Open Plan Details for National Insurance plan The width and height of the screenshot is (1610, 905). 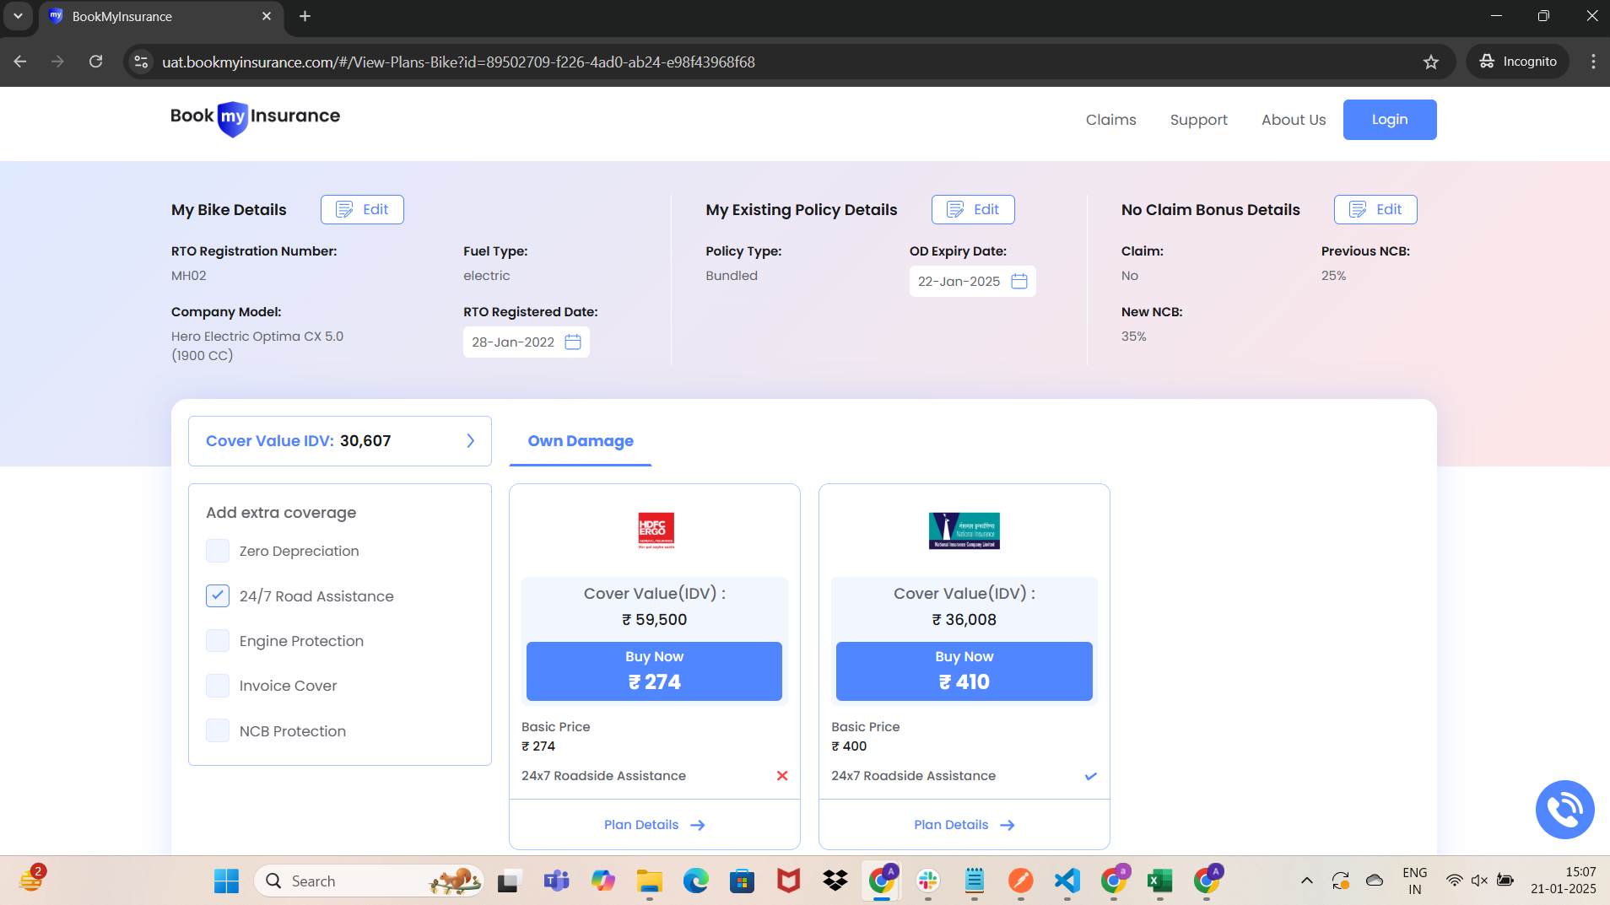pyautogui.click(x=964, y=825)
